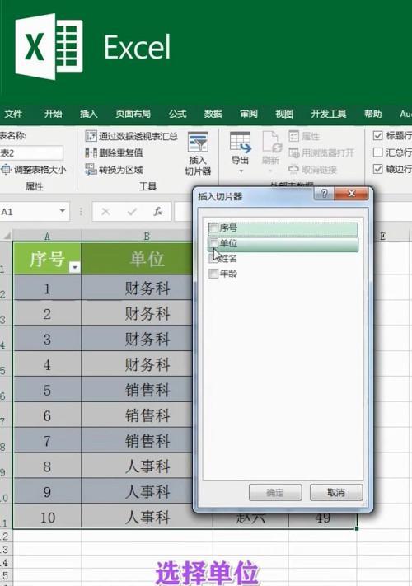Click the table name input field 表2
The image size is (412, 586).
(x=31, y=152)
